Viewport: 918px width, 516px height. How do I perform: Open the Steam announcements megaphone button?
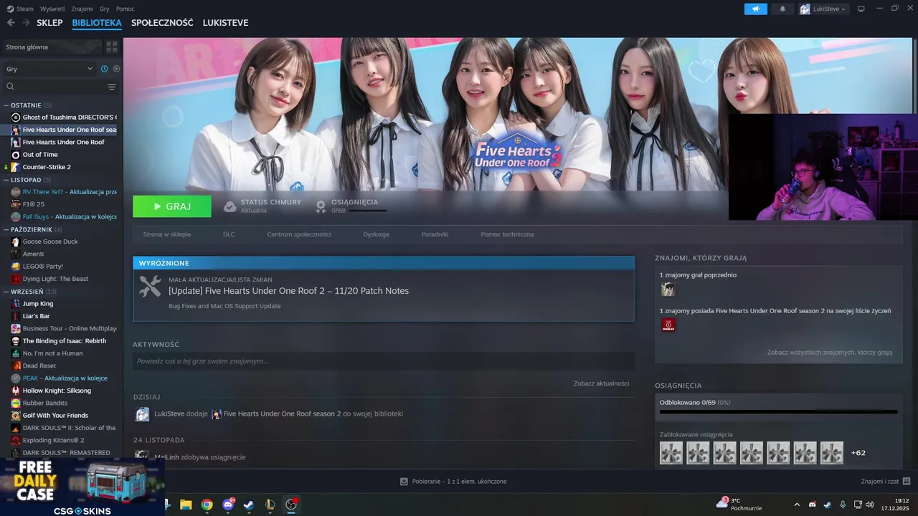coord(755,9)
